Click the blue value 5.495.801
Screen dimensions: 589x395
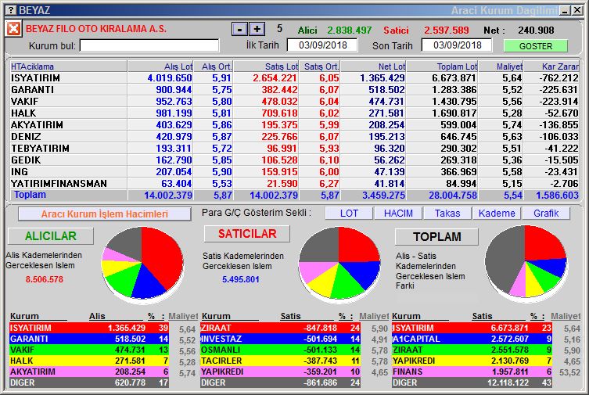point(240,279)
